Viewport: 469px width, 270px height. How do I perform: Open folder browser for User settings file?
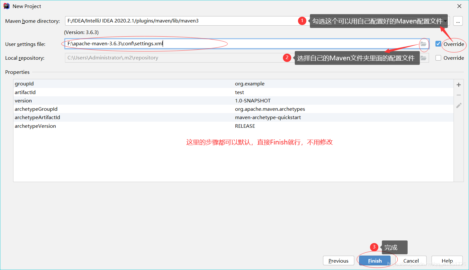[424, 44]
